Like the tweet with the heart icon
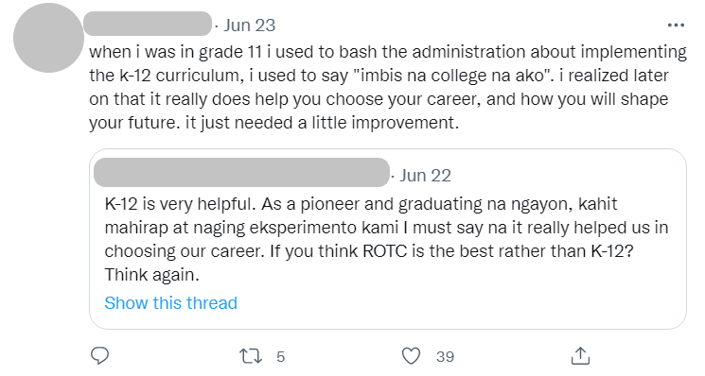Image resolution: width=705 pixels, height=376 pixels. pyautogui.click(x=411, y=356)
